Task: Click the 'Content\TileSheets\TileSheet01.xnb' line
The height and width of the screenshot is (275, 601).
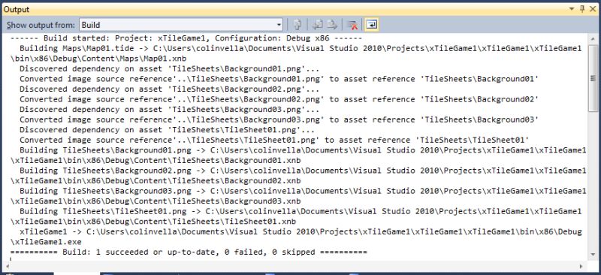Action: 153,222
